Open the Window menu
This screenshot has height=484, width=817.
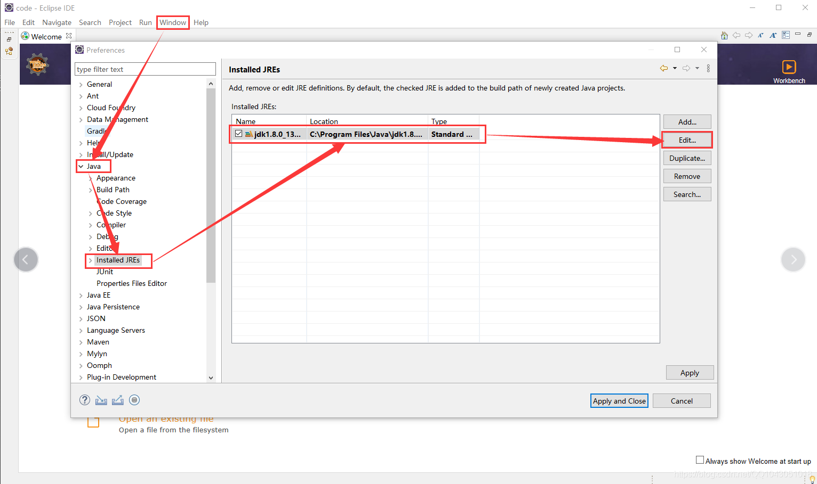coord(173,22)
